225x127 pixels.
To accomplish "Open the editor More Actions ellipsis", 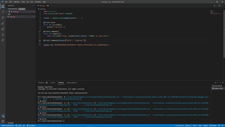I will point(222,6).
